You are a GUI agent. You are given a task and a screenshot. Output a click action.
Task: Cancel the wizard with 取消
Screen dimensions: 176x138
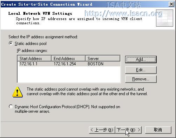158,130
